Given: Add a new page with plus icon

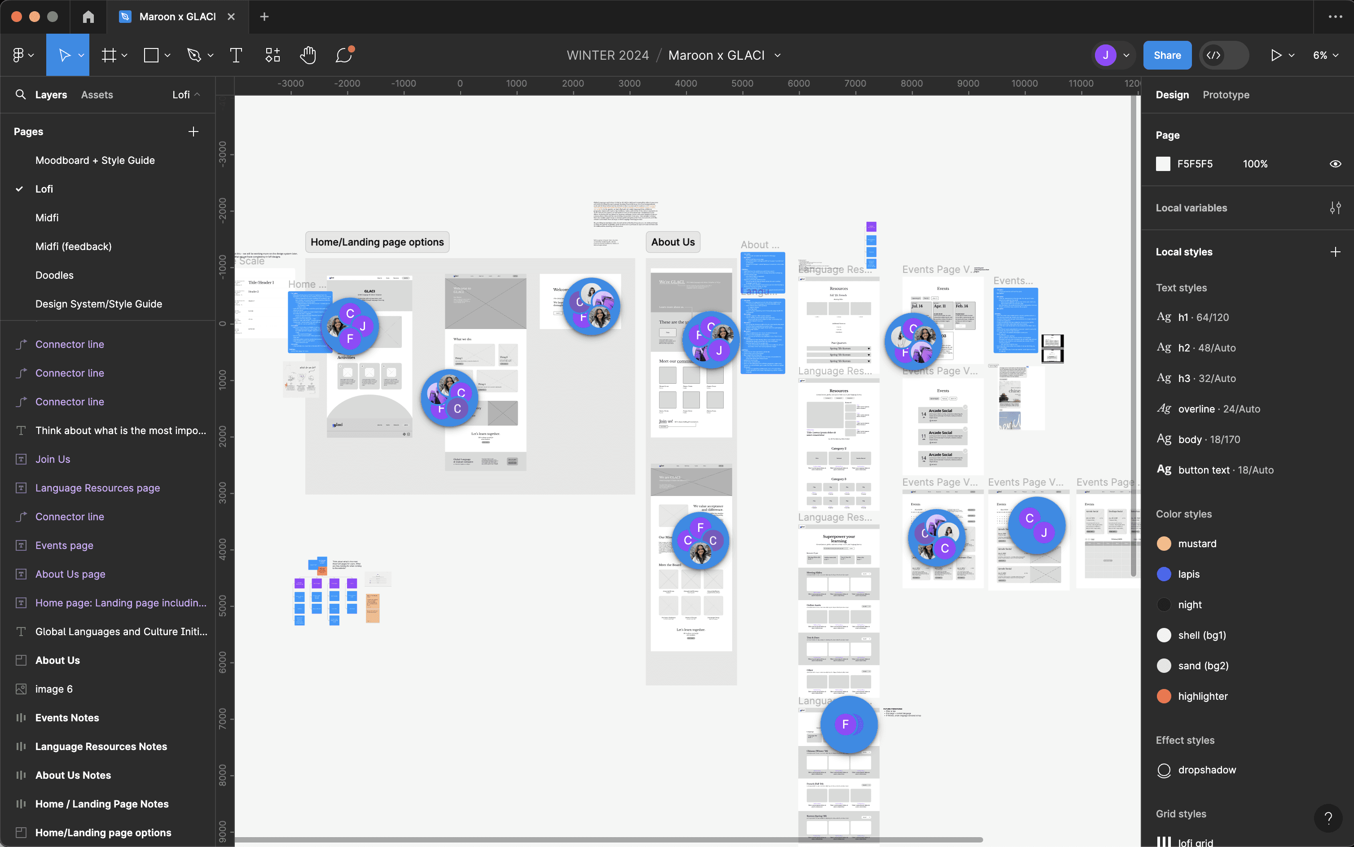Looking at the screenshot, I should [193, 132].
